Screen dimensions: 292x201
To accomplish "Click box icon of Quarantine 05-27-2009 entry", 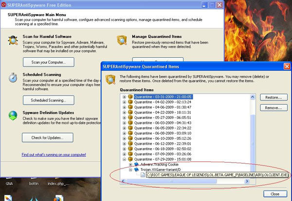I will coord(130,117).
